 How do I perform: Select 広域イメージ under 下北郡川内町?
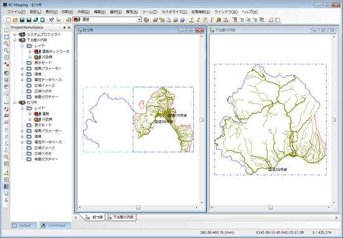[45, 86]
